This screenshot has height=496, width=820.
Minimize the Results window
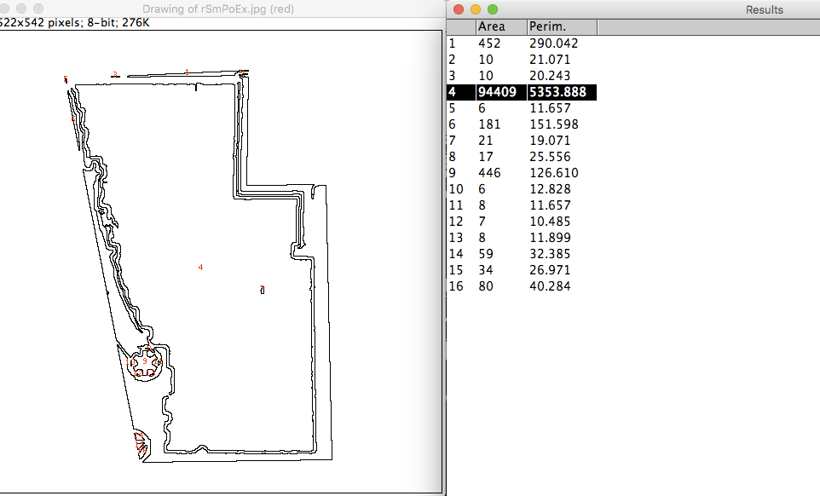(x=476, y=9)
